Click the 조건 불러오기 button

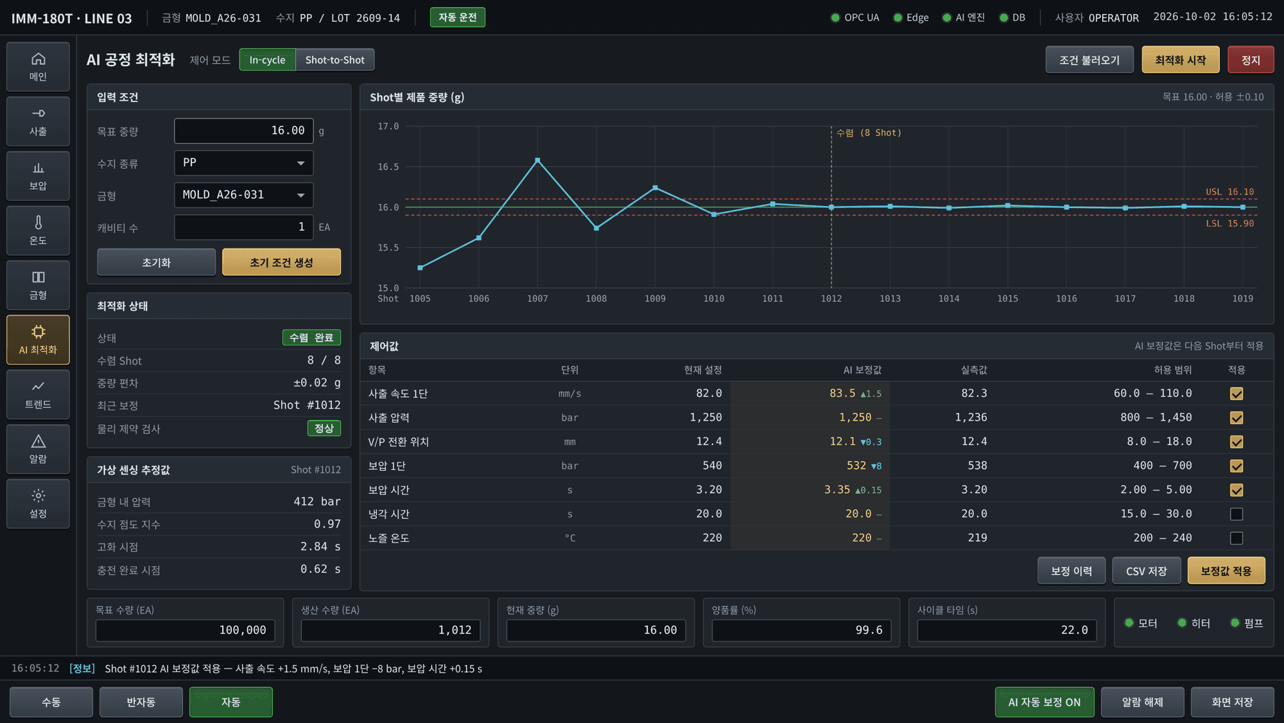click(x=1089, y=60)
